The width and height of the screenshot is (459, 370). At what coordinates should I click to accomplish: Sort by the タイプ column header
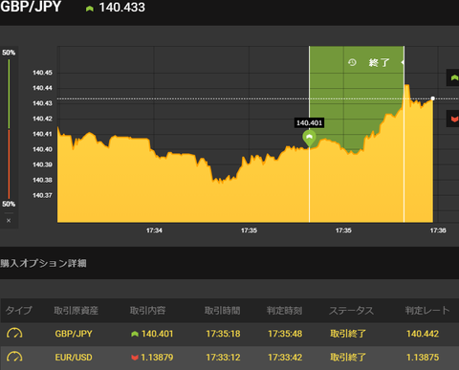tap(18, 310)
